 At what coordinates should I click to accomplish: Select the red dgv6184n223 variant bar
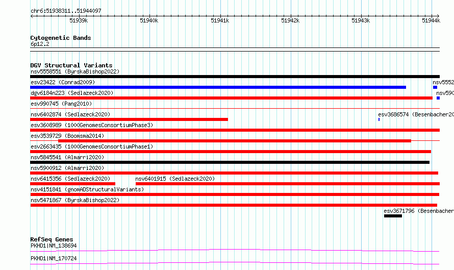tap(232, 98)
